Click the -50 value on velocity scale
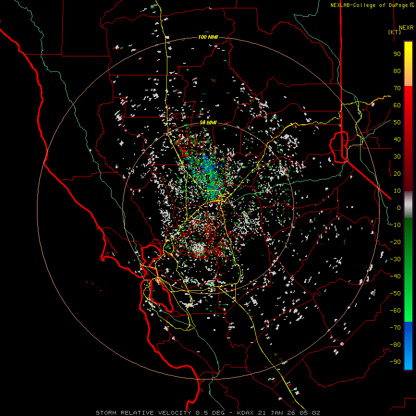The width and height of the screenshot is (416, 416). coord(395,294)
